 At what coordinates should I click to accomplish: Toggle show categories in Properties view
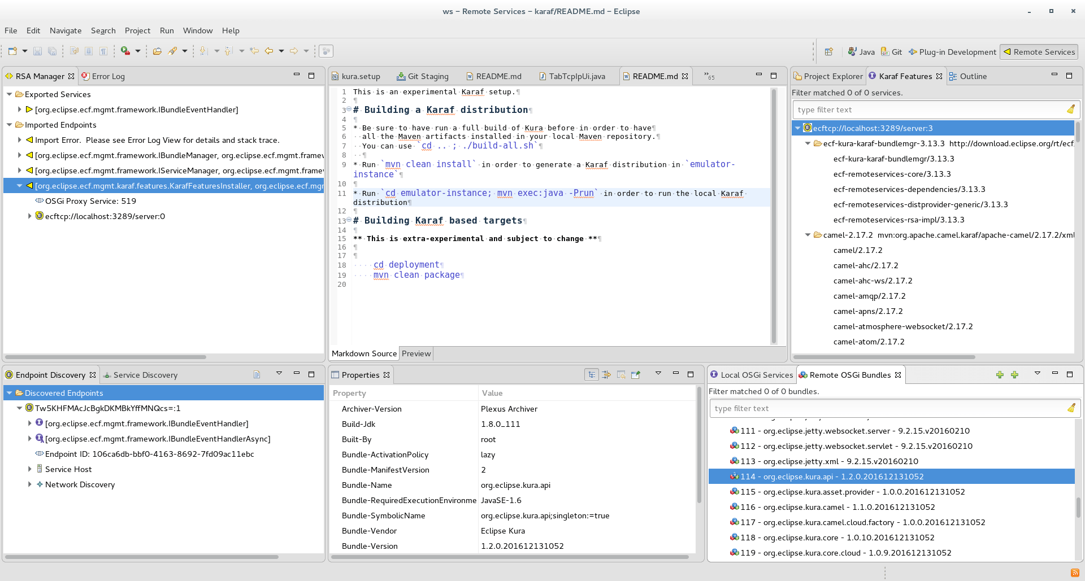point(591,375)
